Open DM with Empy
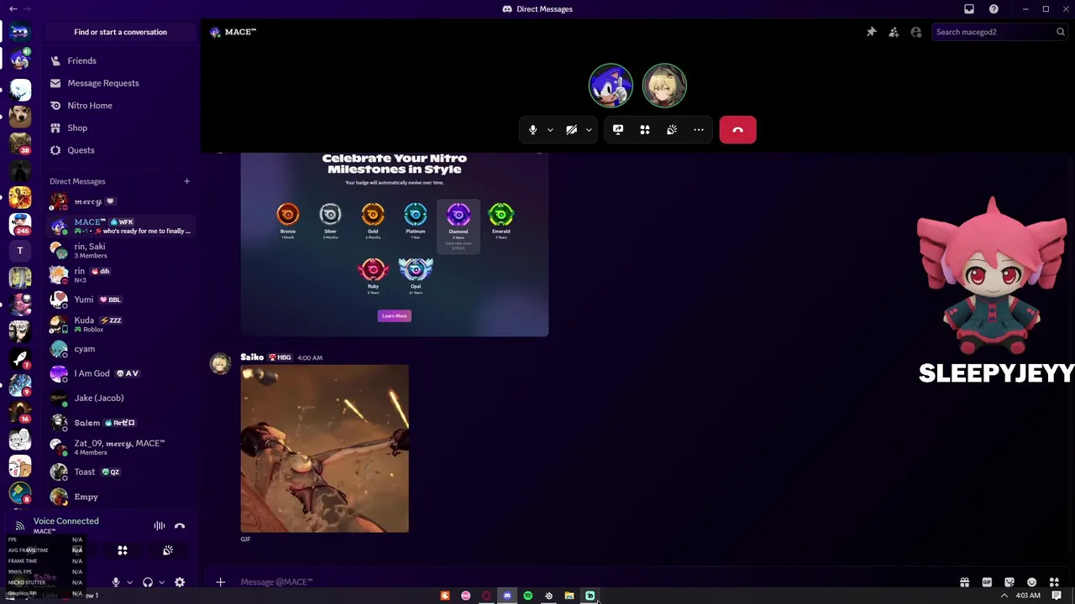Viewport: 1075px width, 604px height. coord(120,497)
